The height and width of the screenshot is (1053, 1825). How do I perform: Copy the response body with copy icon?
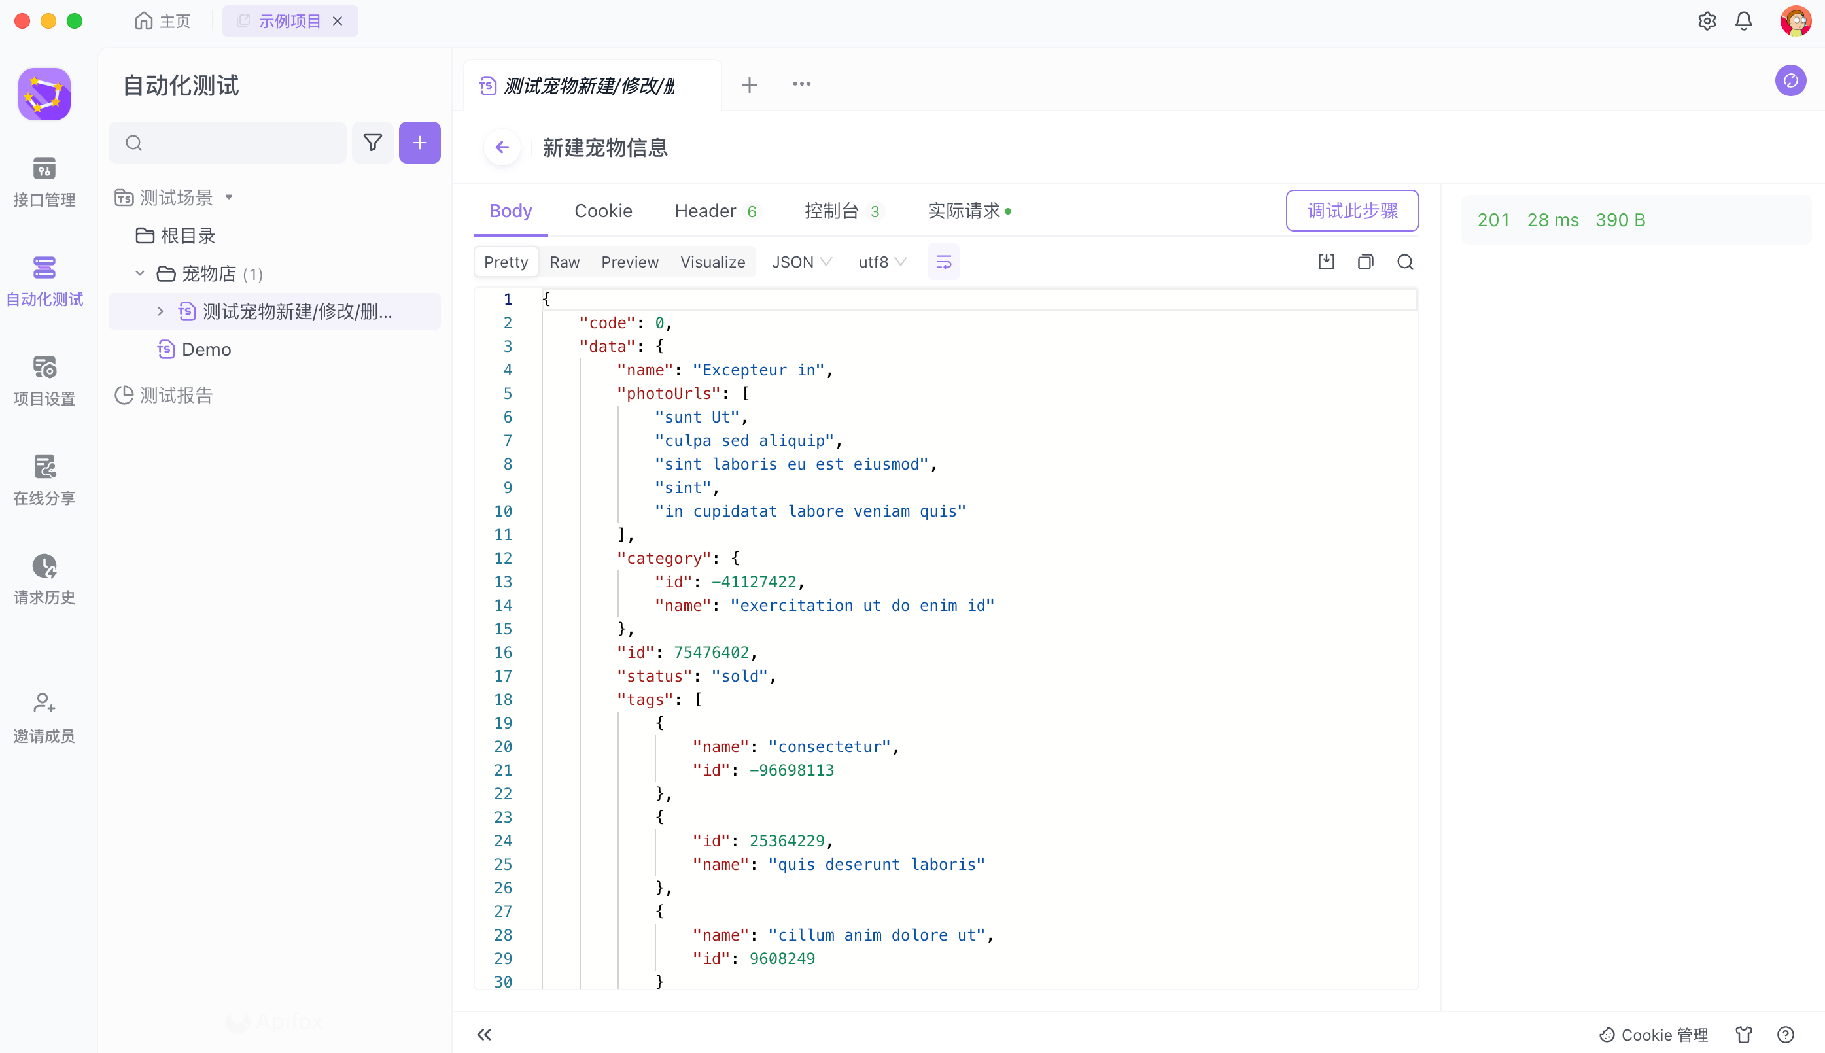1365,262
